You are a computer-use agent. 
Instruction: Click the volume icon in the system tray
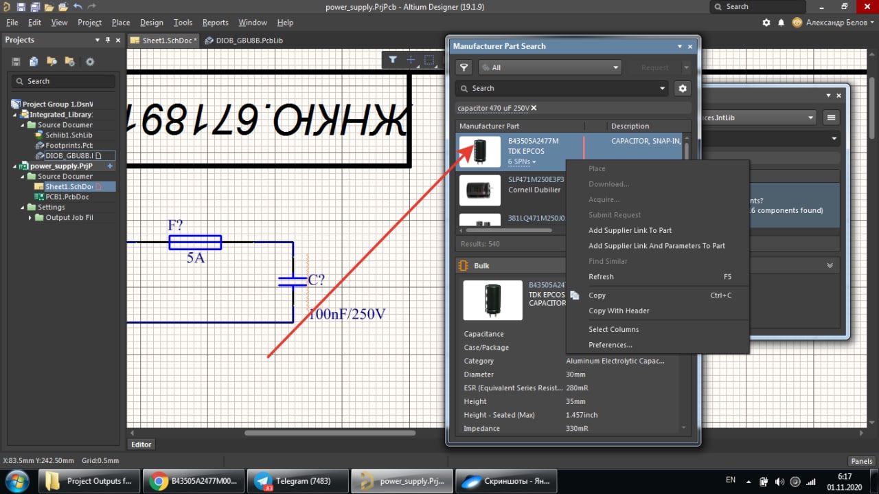coord(779,482)
